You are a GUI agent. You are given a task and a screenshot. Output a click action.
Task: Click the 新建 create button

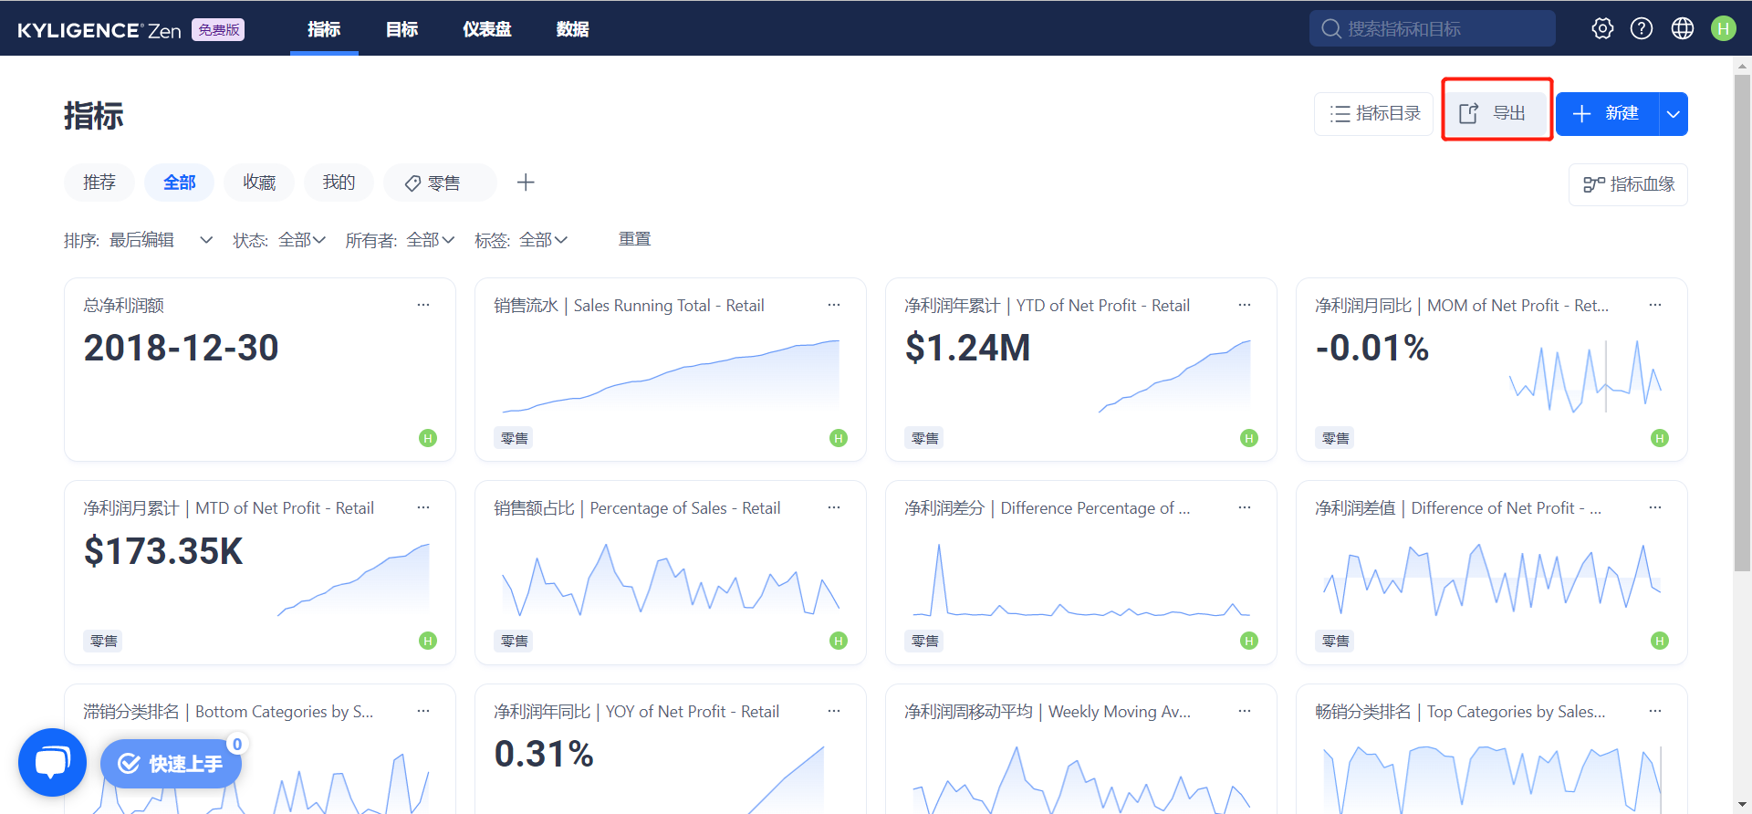(x=1608, y=114)
